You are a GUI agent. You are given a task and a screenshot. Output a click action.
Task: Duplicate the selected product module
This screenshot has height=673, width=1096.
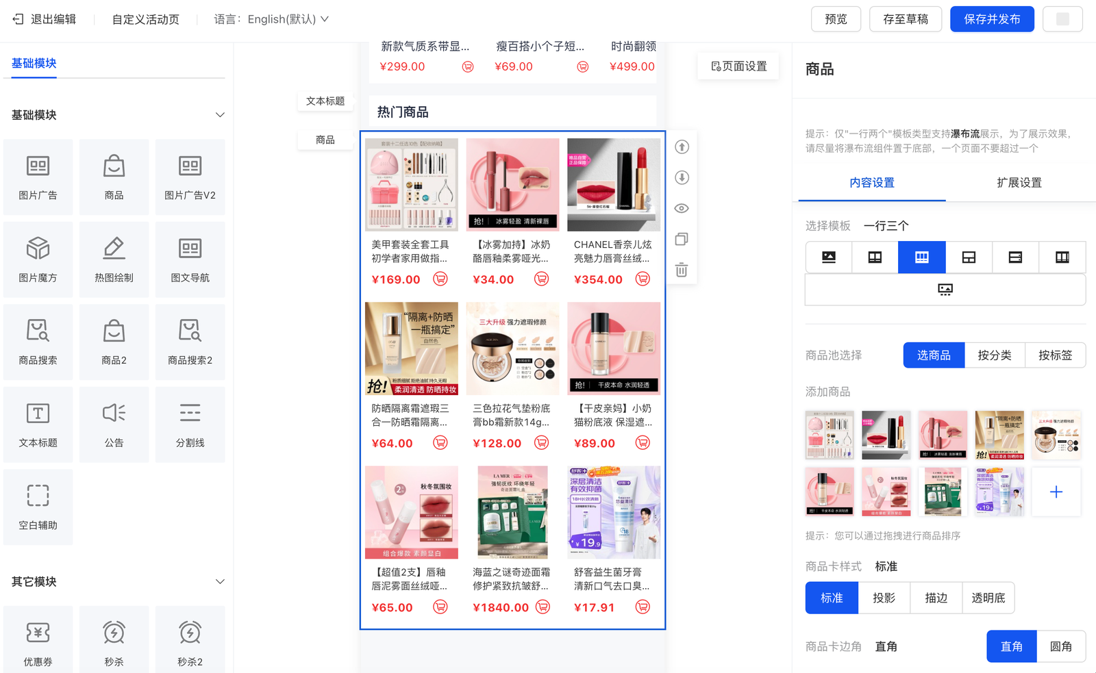coord(682,239)
